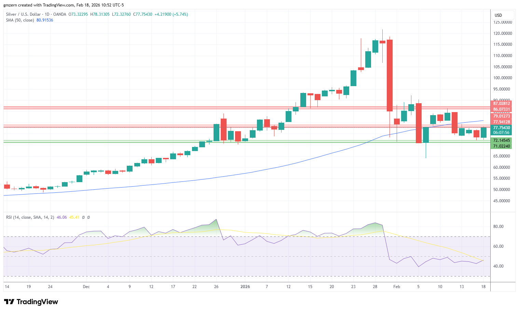Click the red price label 86.07331

501,109
